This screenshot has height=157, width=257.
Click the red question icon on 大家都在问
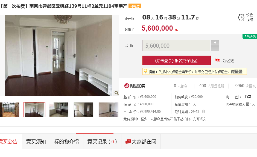tap(128, 141)
